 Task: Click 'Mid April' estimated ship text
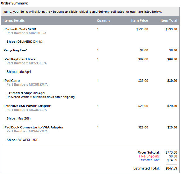[x=39, y=93]
